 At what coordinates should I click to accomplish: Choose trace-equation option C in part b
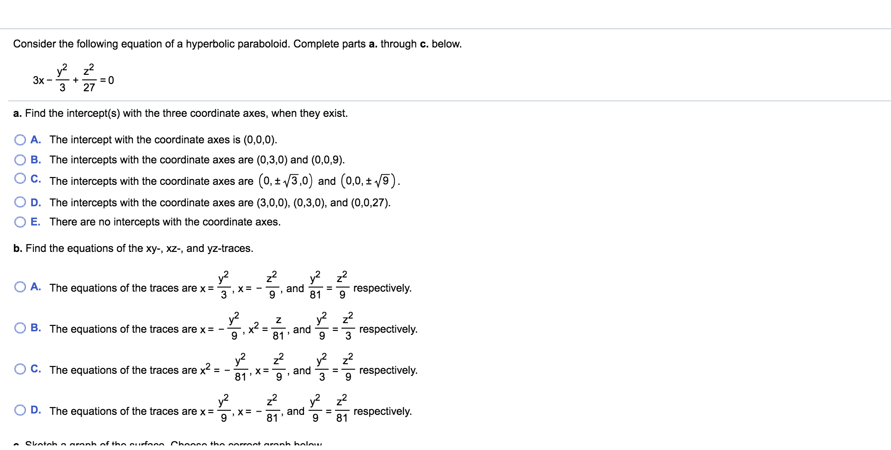(x=20, y=370)
